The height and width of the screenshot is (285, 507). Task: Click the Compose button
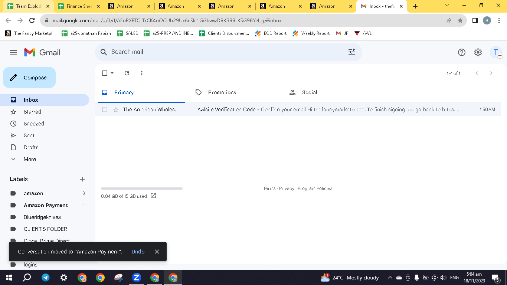tap(29, 78)
